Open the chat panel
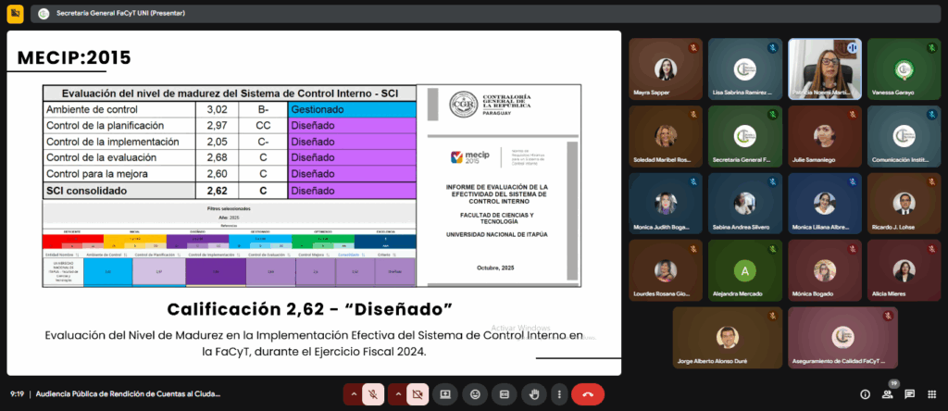 pos(909,394)
